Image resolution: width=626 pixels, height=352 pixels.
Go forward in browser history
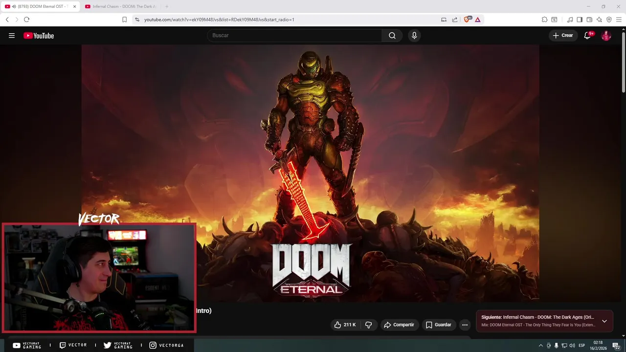click(x=17, y=20)
